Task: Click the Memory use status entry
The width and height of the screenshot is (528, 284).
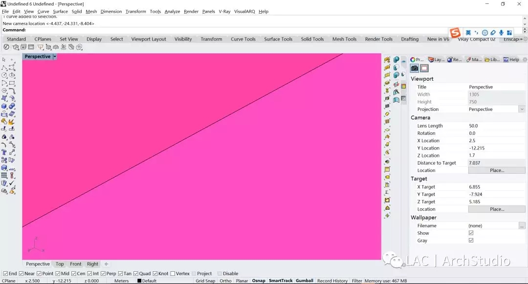Action: point(386,281)
